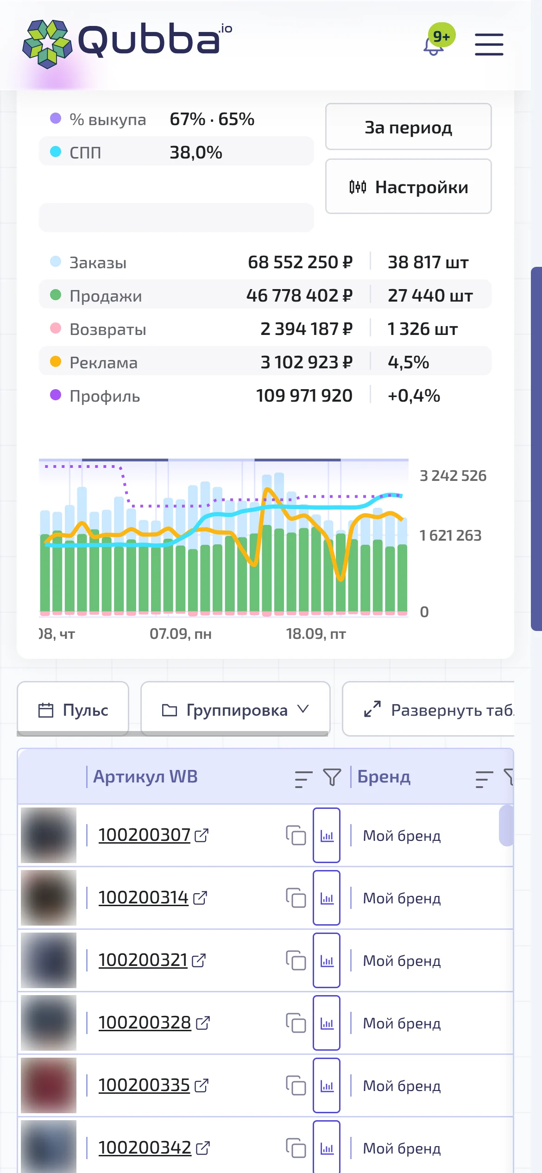Click the 18.09, пт chart date label
The height and width of the screenshot is (1173, 542).
tap(316, 633)
